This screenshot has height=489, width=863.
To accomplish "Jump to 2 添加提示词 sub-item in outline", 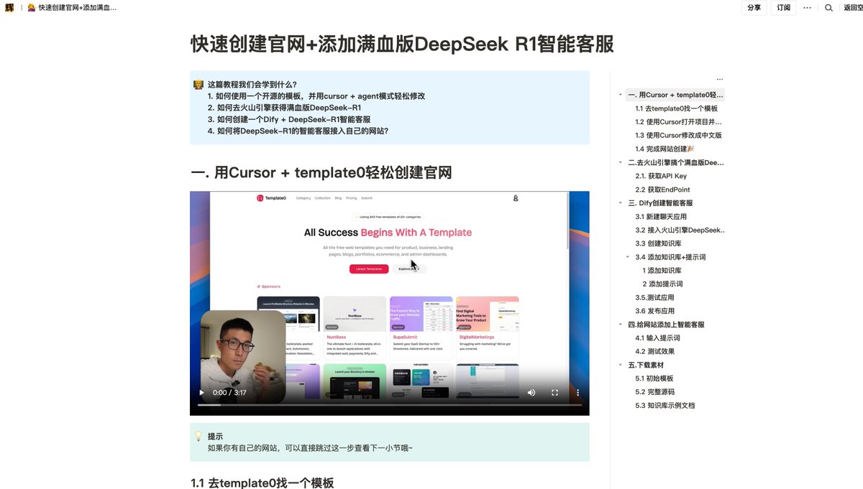I will pos(662,284).
